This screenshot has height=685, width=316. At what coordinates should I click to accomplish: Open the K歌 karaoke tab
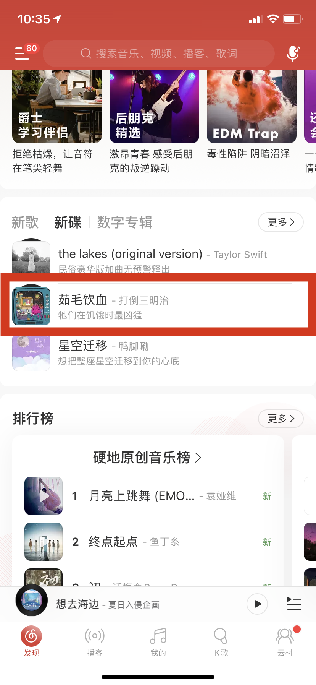pyautogui.click(x=221, y=642)
